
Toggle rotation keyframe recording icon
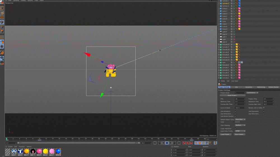click(x=203, y=143)
